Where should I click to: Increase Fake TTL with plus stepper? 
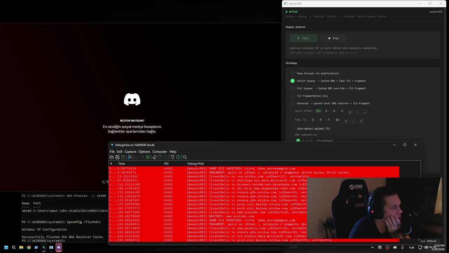click(361, 121)
